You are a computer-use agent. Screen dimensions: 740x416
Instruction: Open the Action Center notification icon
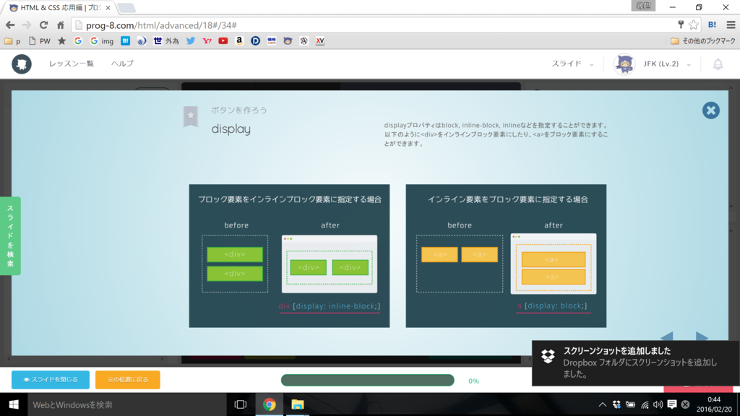click(671, 404)
